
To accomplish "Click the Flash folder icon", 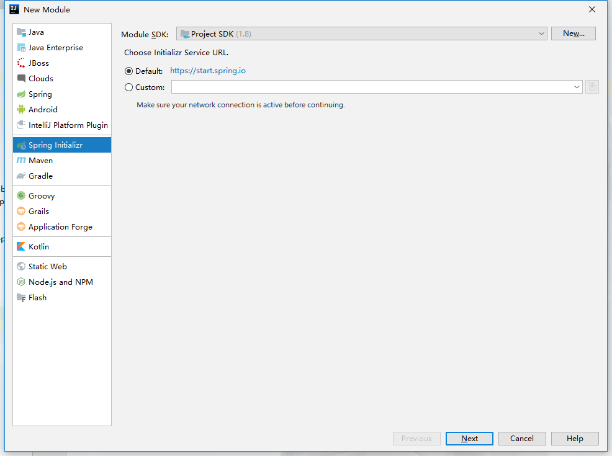I will tap(21, 298).
